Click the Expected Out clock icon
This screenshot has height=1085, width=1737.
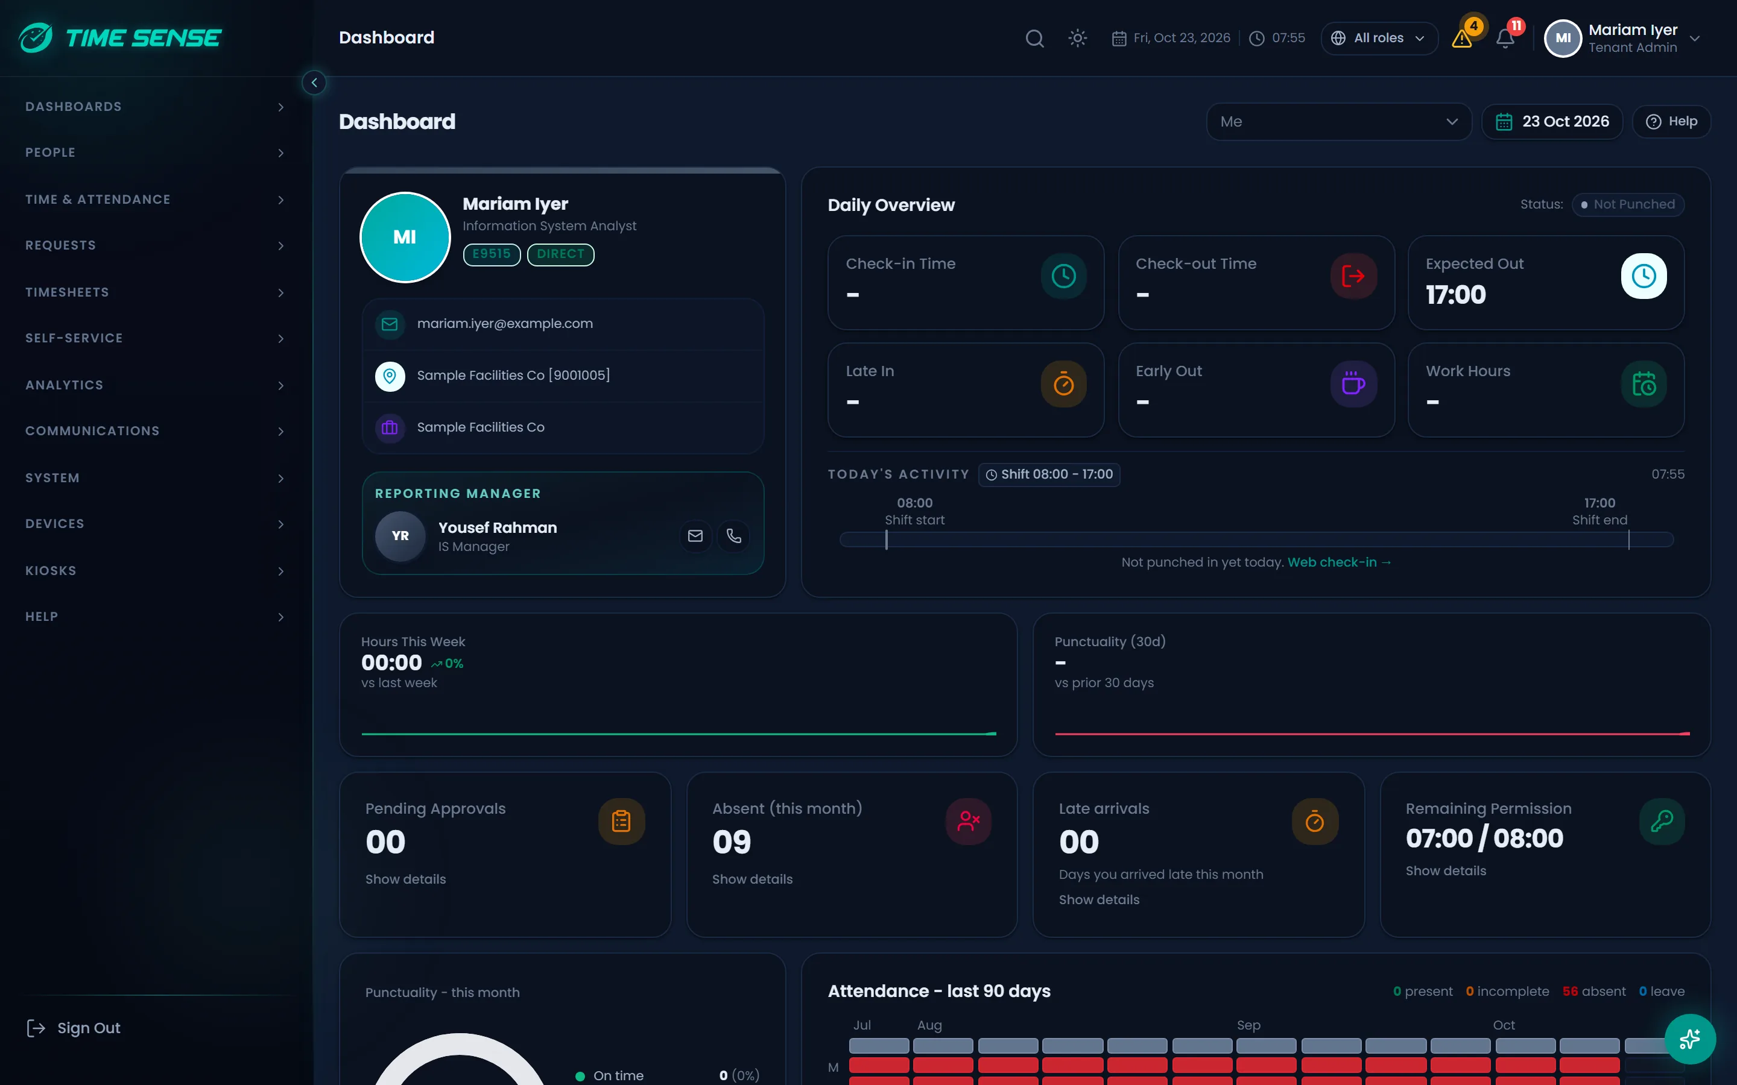[1644, 276]
